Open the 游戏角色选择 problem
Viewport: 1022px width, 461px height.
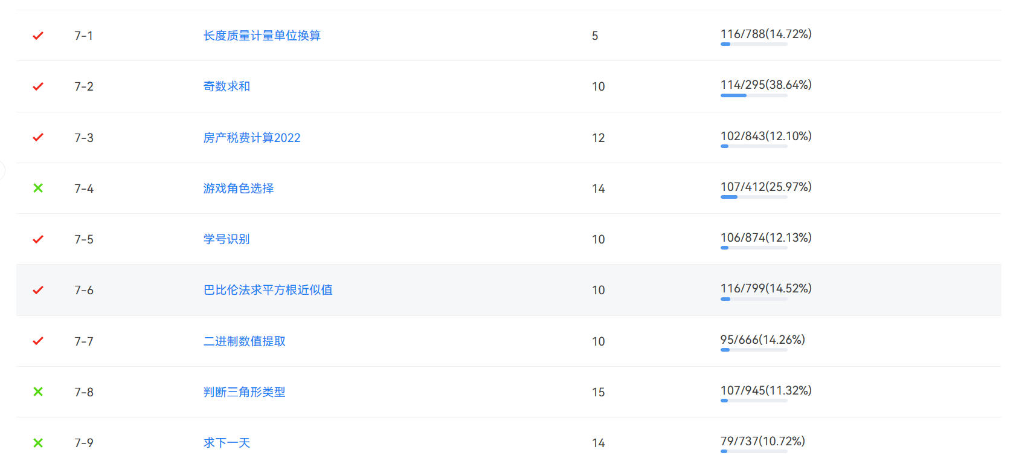point(238,189)
